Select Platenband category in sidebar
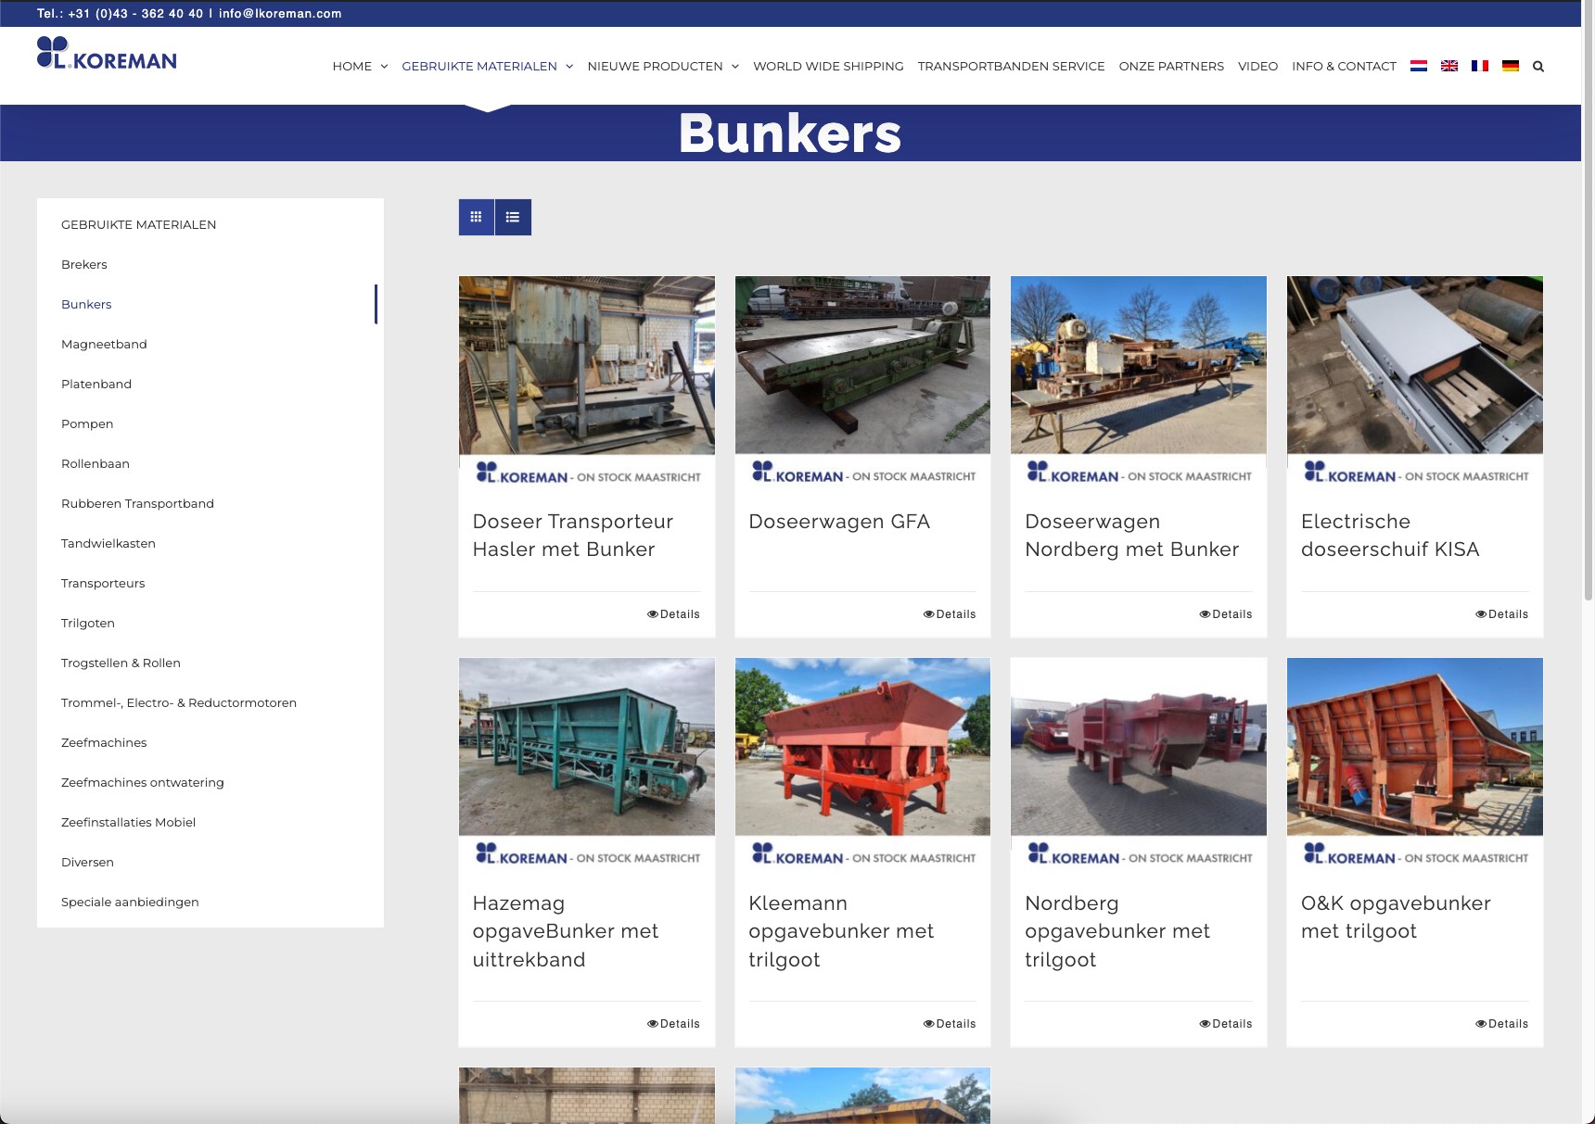The width and height of the screenshot is (1595, 1124). click(96, 384)
